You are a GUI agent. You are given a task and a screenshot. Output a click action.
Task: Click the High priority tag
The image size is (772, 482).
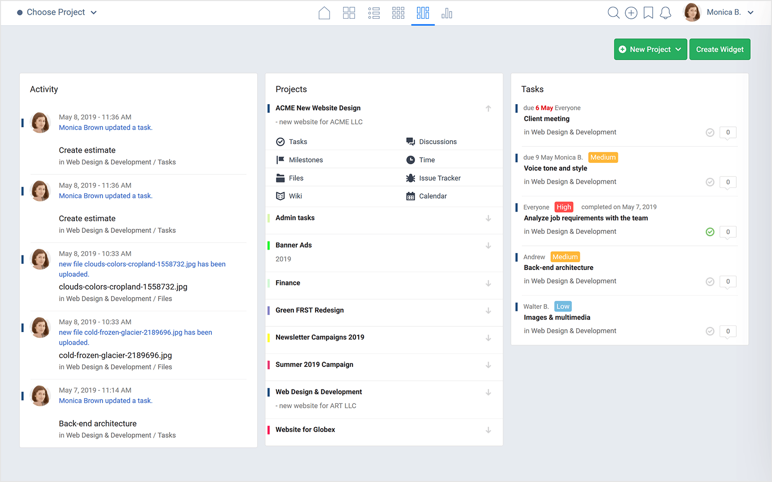click(564, 207)
